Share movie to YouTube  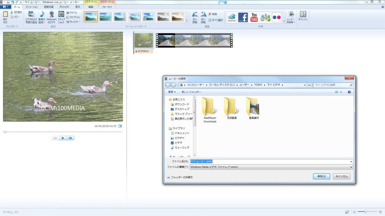(254, 17)
